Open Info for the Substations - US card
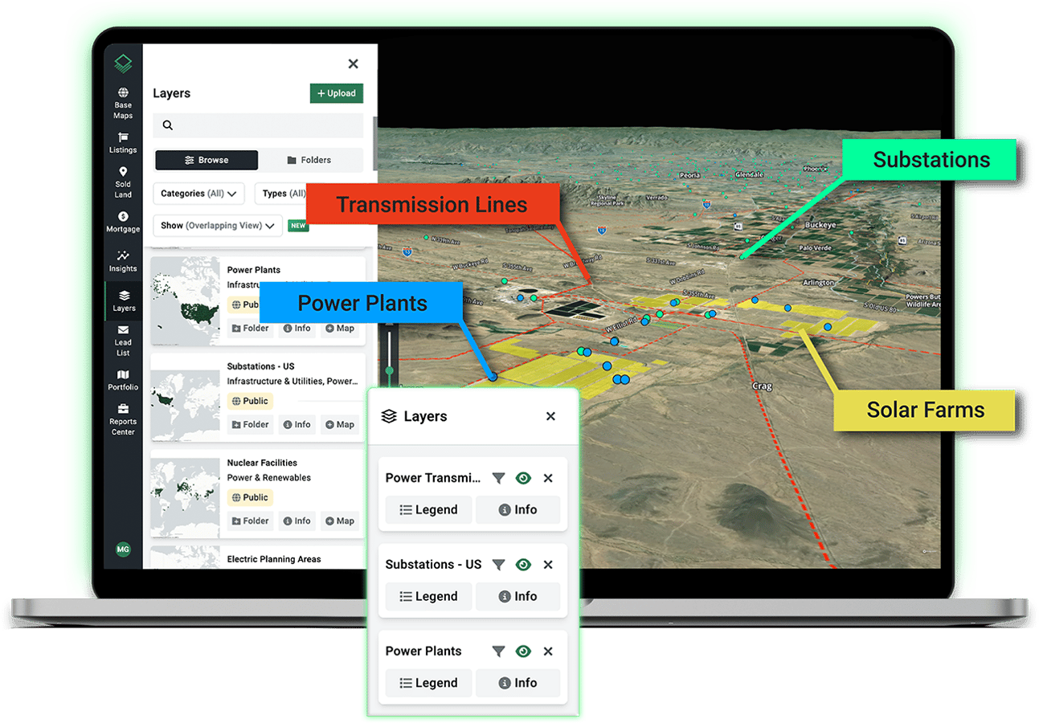Screen dimensions: 1039x723 pyautogui.click(x=297, y=424)
